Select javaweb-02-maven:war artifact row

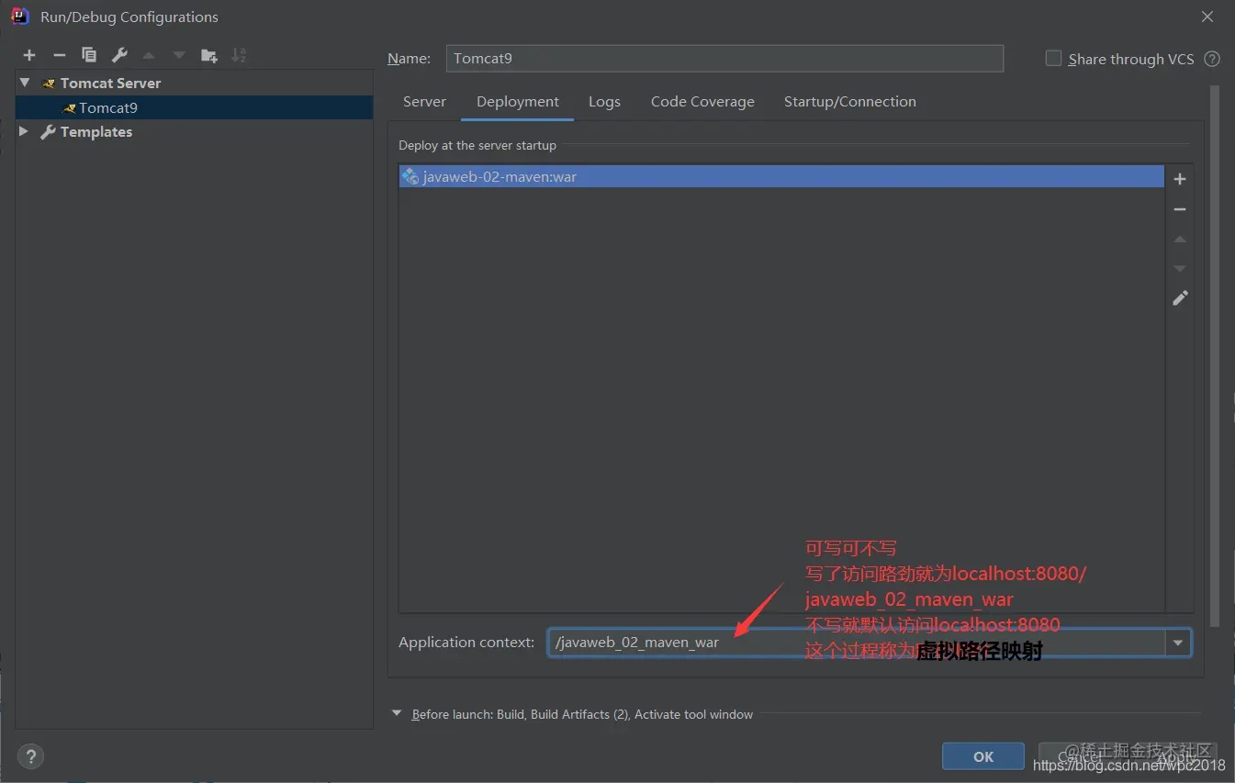[781, 176]
